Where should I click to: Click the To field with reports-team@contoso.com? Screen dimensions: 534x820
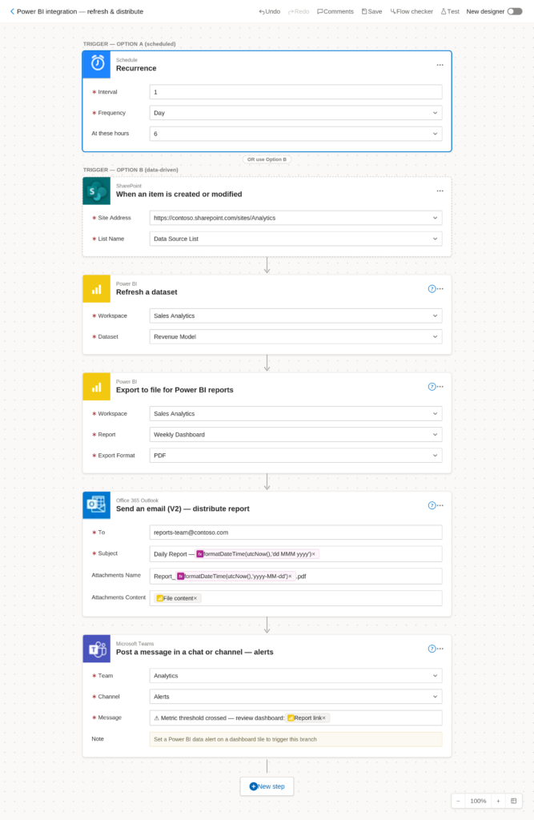coord(295,533)
